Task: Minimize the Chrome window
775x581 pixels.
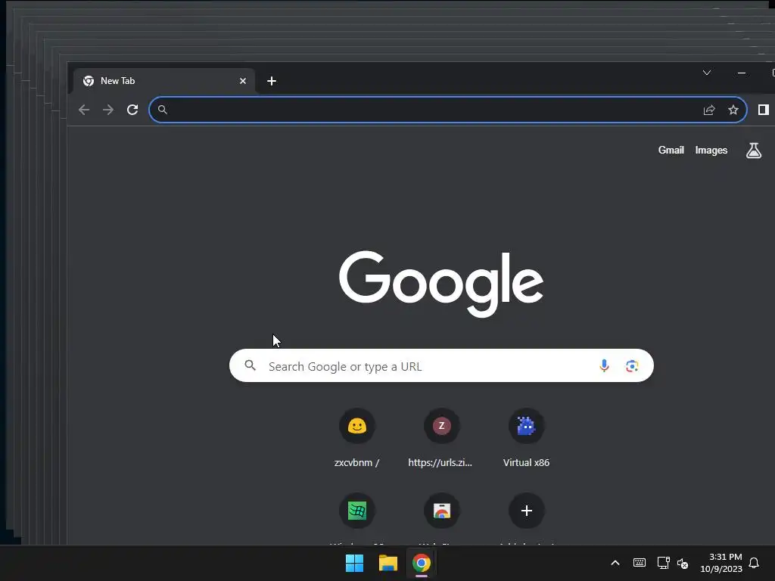Action: coord(742,73)
